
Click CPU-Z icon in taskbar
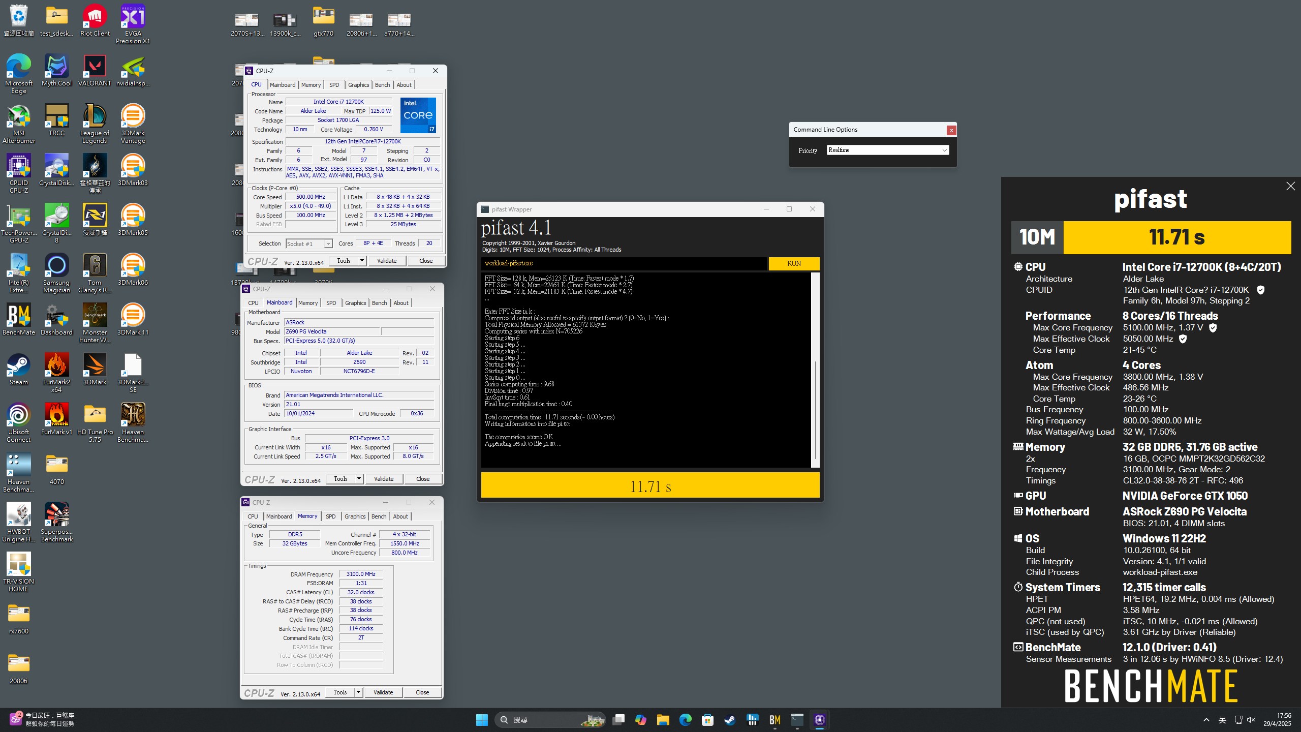point(819,720)
